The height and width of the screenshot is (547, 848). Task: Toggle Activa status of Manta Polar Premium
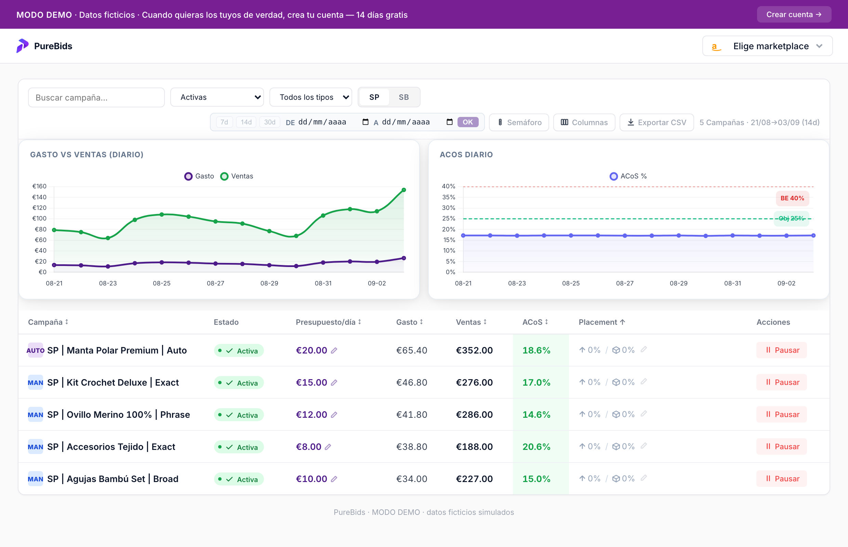239,350
